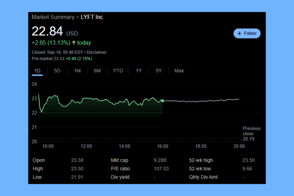This screenshot has height=196, width=294.
Task: Click the P/E ratio value 107.03
Action: [x=161, y=169]
